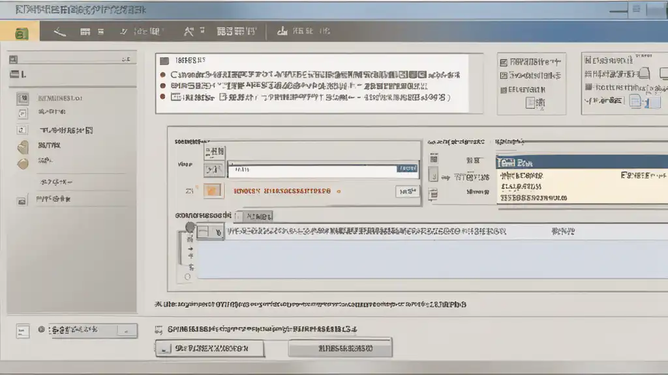The height and width of the screenshot is (375, 668).
Task: Select the upper tan round icon in the left sidebar
Action: [23, 147]
